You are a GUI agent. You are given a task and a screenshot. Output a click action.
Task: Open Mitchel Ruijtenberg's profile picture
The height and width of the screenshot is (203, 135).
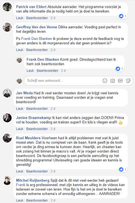[x=7, y=181]
